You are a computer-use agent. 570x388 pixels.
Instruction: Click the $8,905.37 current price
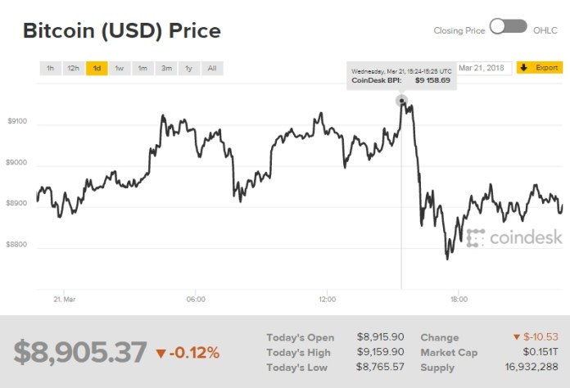pos(80,352)
